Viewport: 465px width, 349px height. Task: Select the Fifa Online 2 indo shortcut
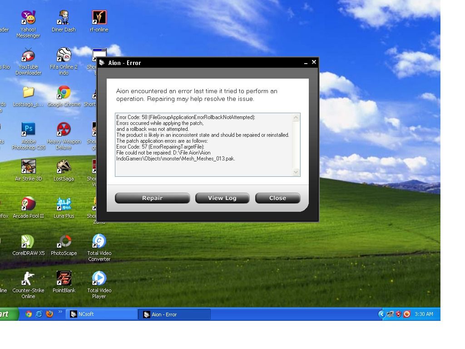coord(64,61)
